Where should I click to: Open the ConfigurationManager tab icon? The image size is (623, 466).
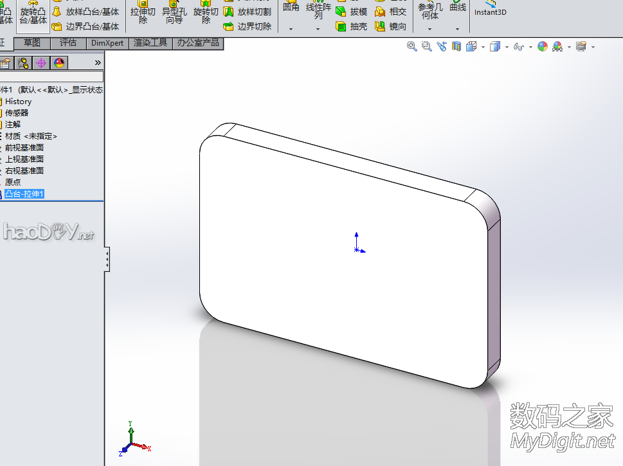pos(24,63)
